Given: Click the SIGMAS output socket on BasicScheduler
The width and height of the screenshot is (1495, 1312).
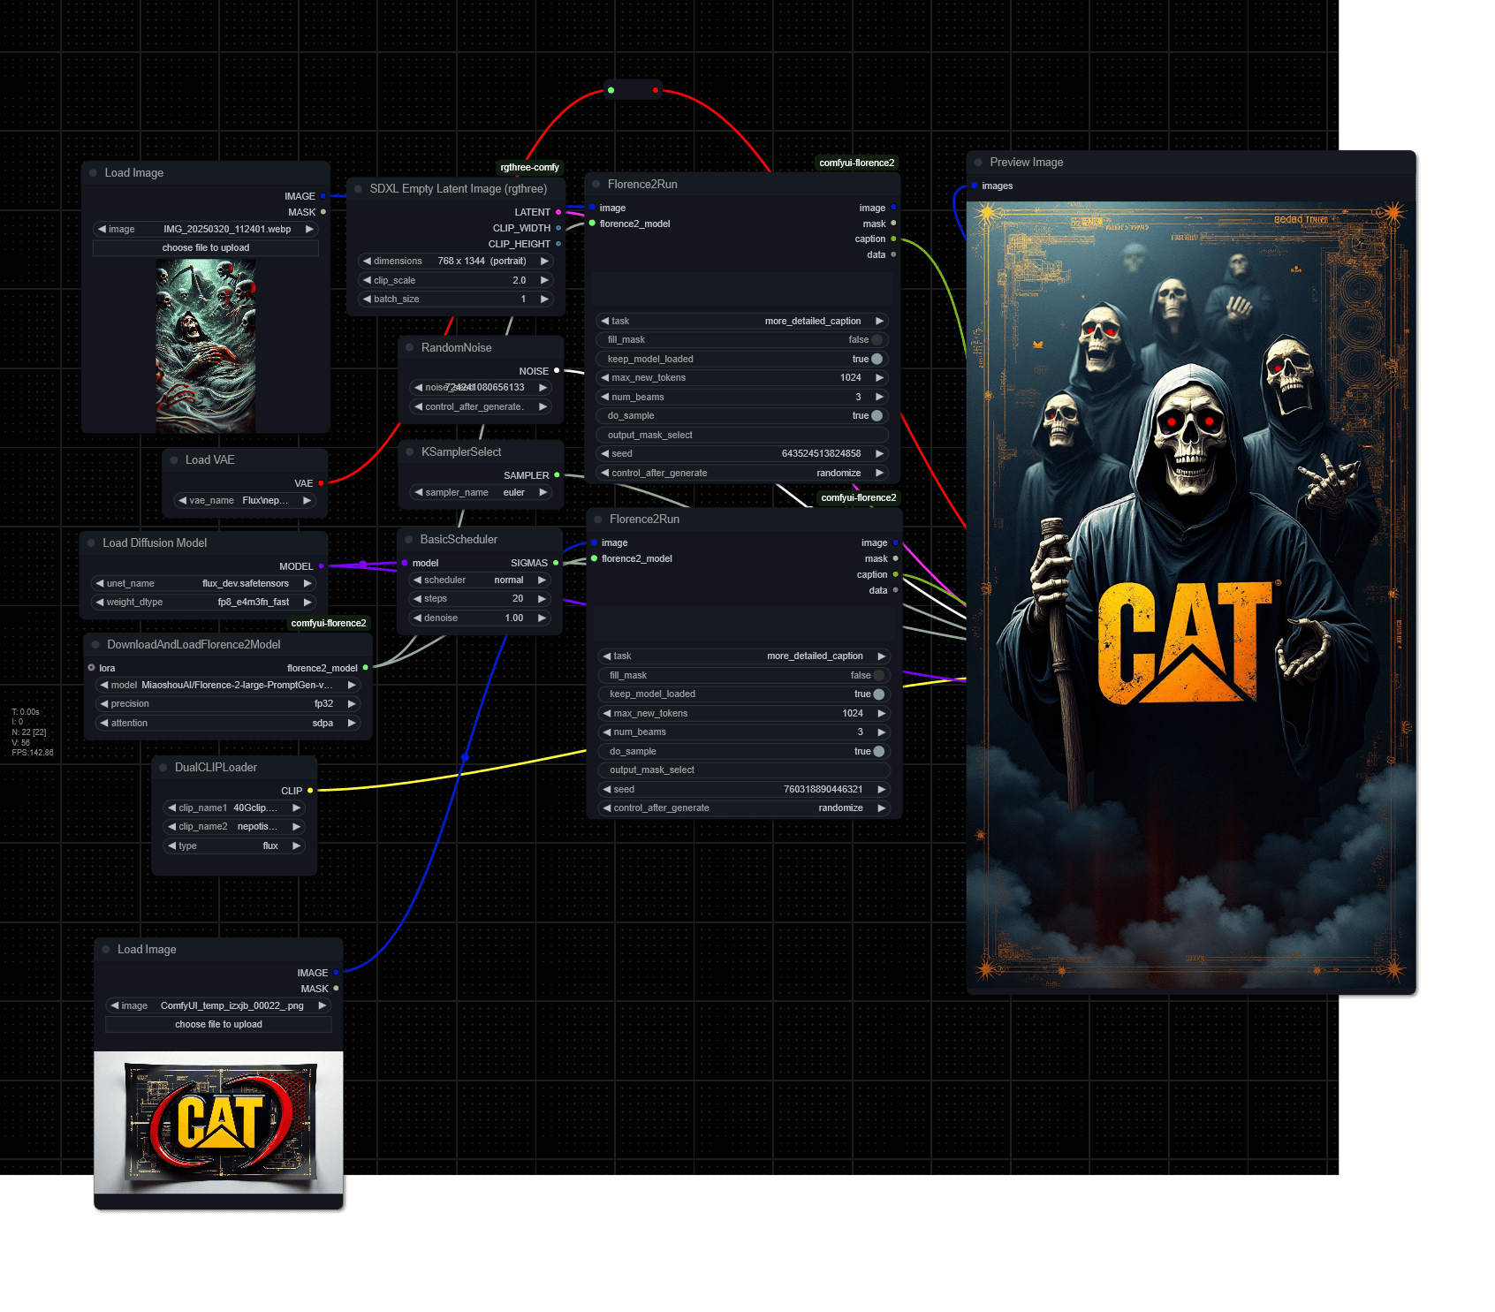Looking at the screenshot, I should tap(556, 563).
